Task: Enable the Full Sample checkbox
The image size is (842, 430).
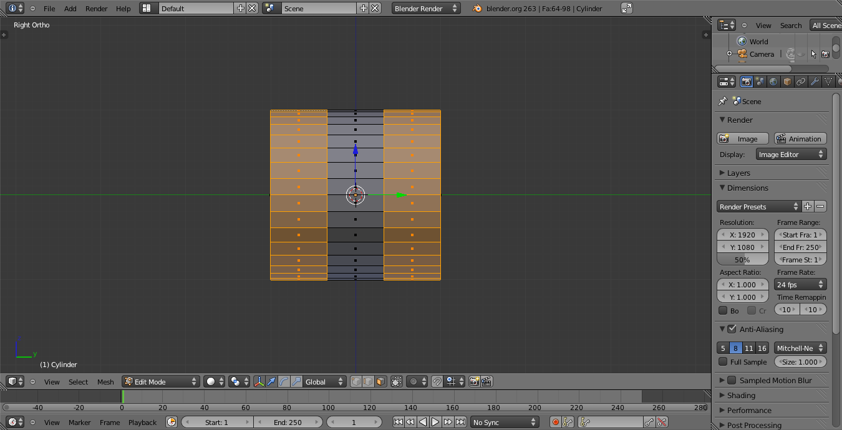Action: coord(723,361)
